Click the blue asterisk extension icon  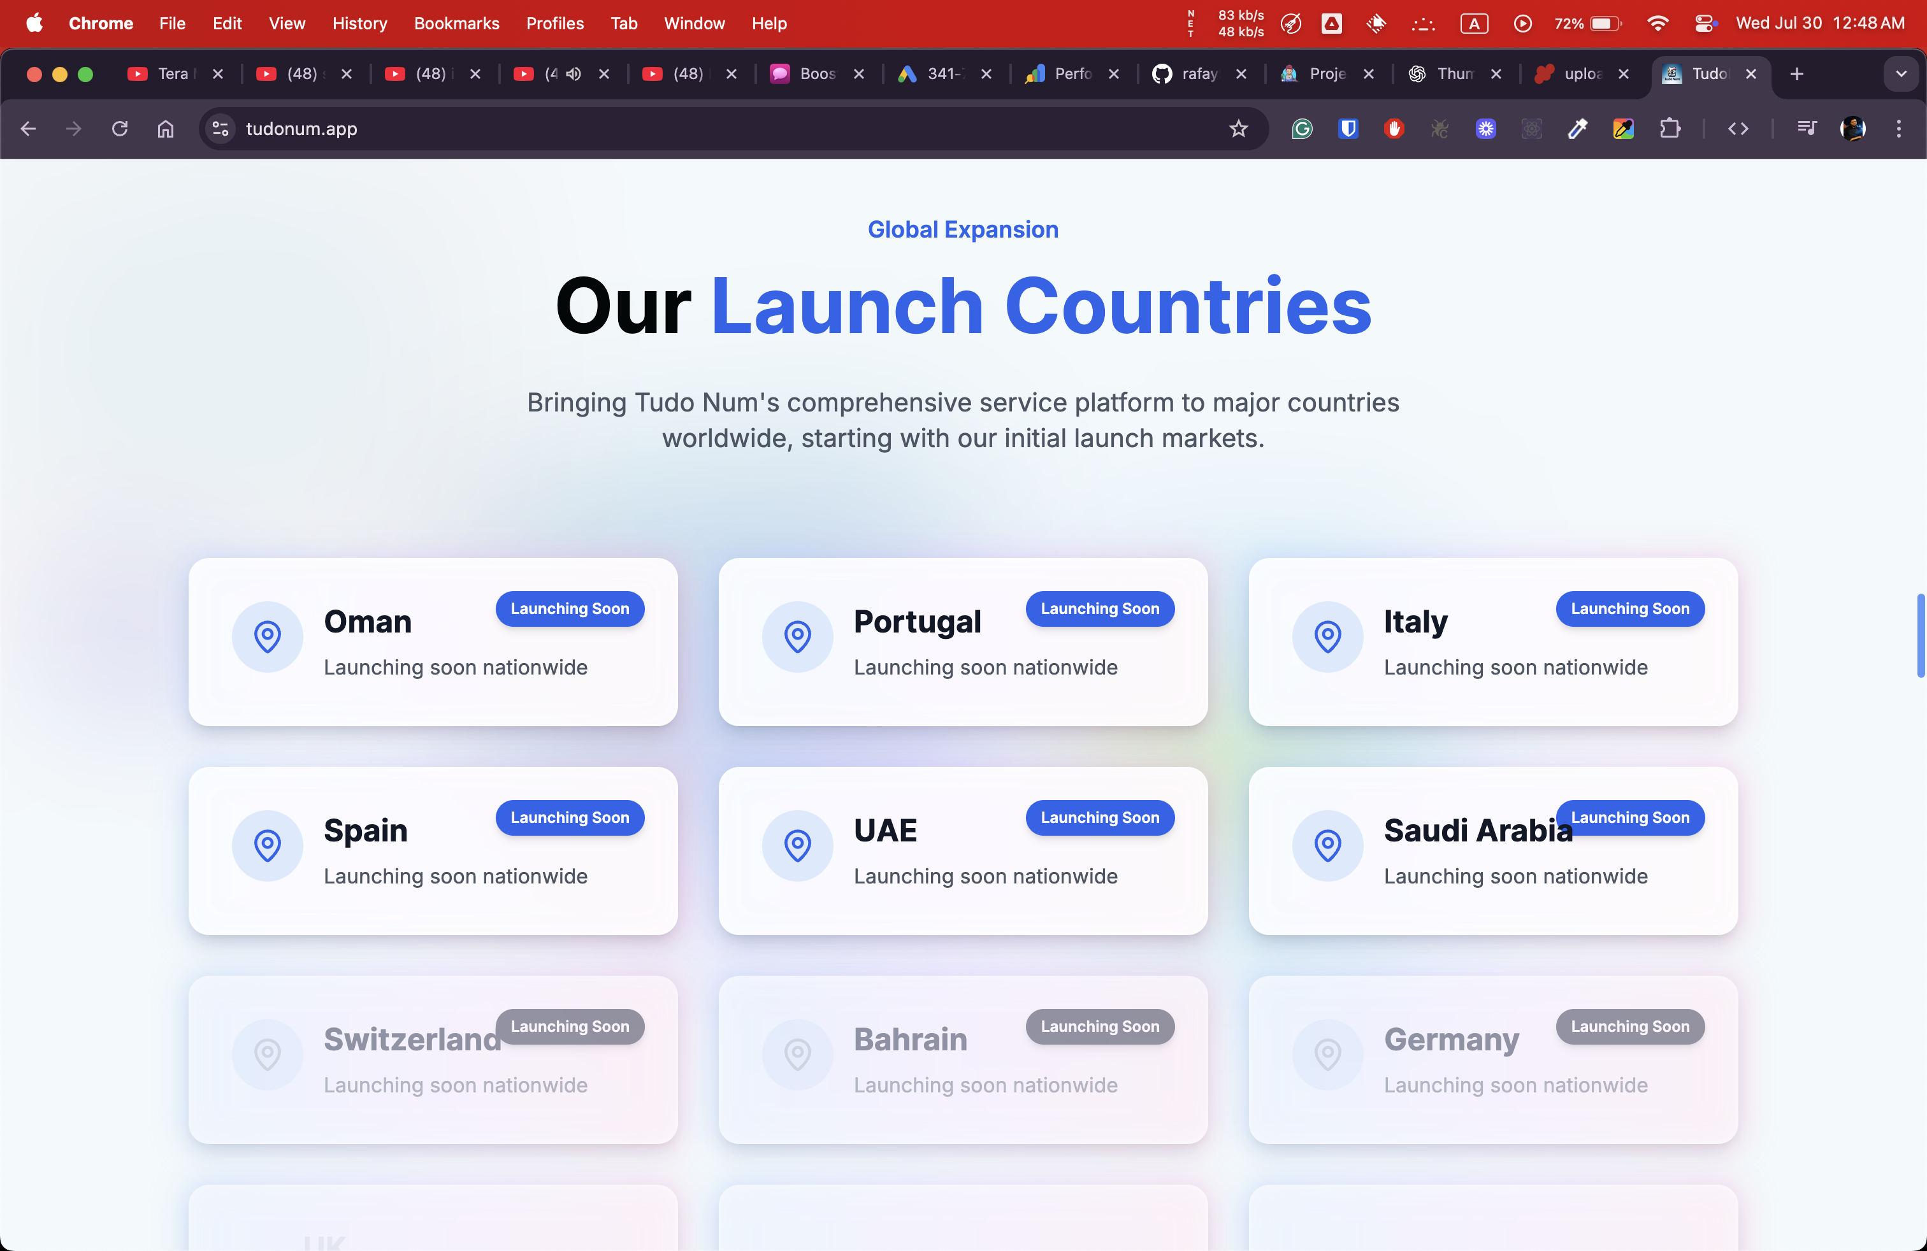1486,129
